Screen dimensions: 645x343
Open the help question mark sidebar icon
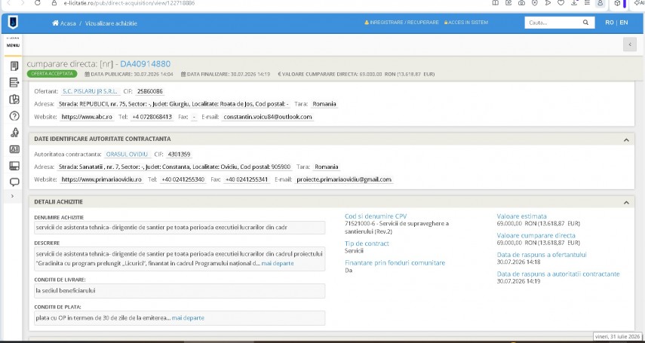[14, 116]
